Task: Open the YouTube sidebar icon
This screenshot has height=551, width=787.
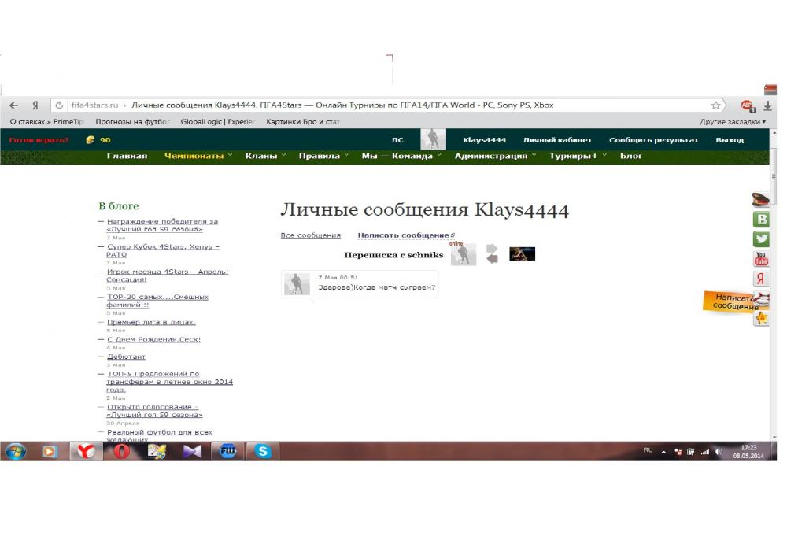Action: 761,259
